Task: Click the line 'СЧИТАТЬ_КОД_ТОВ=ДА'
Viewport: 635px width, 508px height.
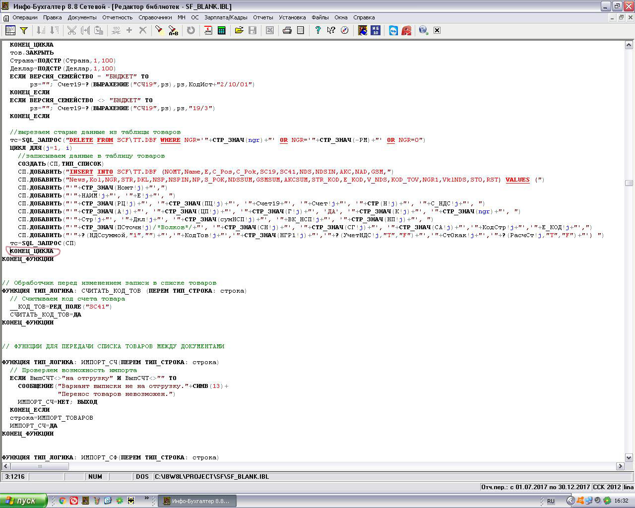Action: (x=46, y=315)
